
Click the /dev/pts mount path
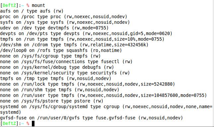click(37, 34)
